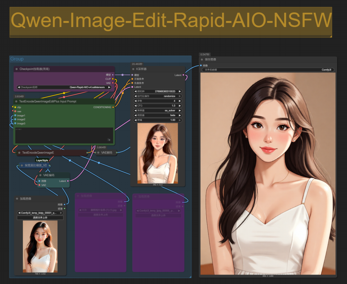
Task: Click the 图像 output port on active 加载图像 node
Action: pos(65,205)
